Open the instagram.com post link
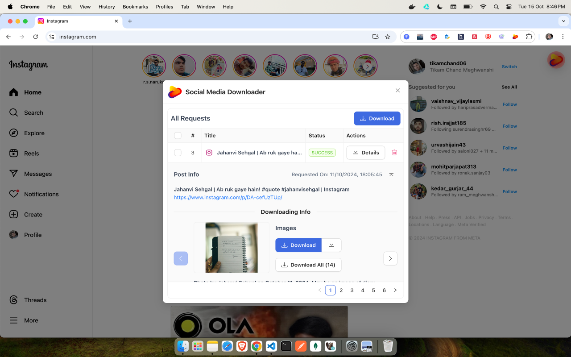Viewport: 571px width, 357px height. pos(228,197)
